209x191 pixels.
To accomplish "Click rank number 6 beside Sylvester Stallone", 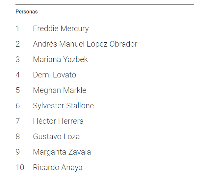I will tap(17, 106).
